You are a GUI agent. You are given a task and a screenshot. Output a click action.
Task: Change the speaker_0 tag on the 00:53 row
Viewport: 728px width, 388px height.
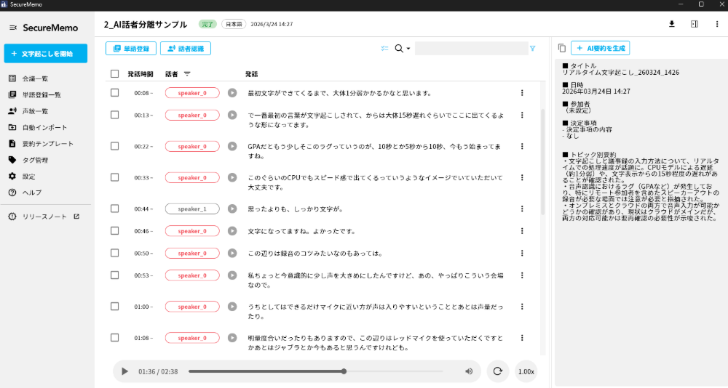[192, 275]
